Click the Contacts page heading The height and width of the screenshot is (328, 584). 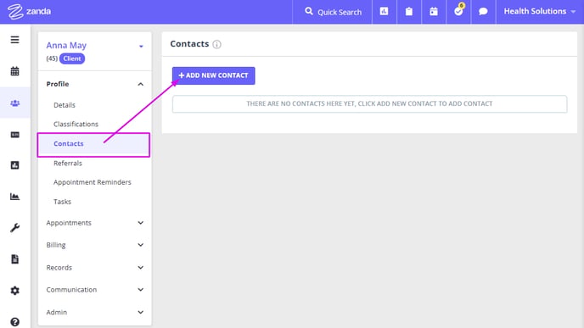pyautogui.click(x=189, y=44)
